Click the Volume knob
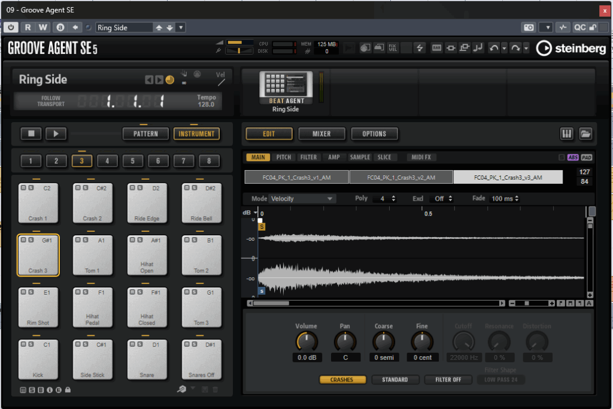Image resolution: width=613 pixels, height=409 pixels. click(306, 341)
